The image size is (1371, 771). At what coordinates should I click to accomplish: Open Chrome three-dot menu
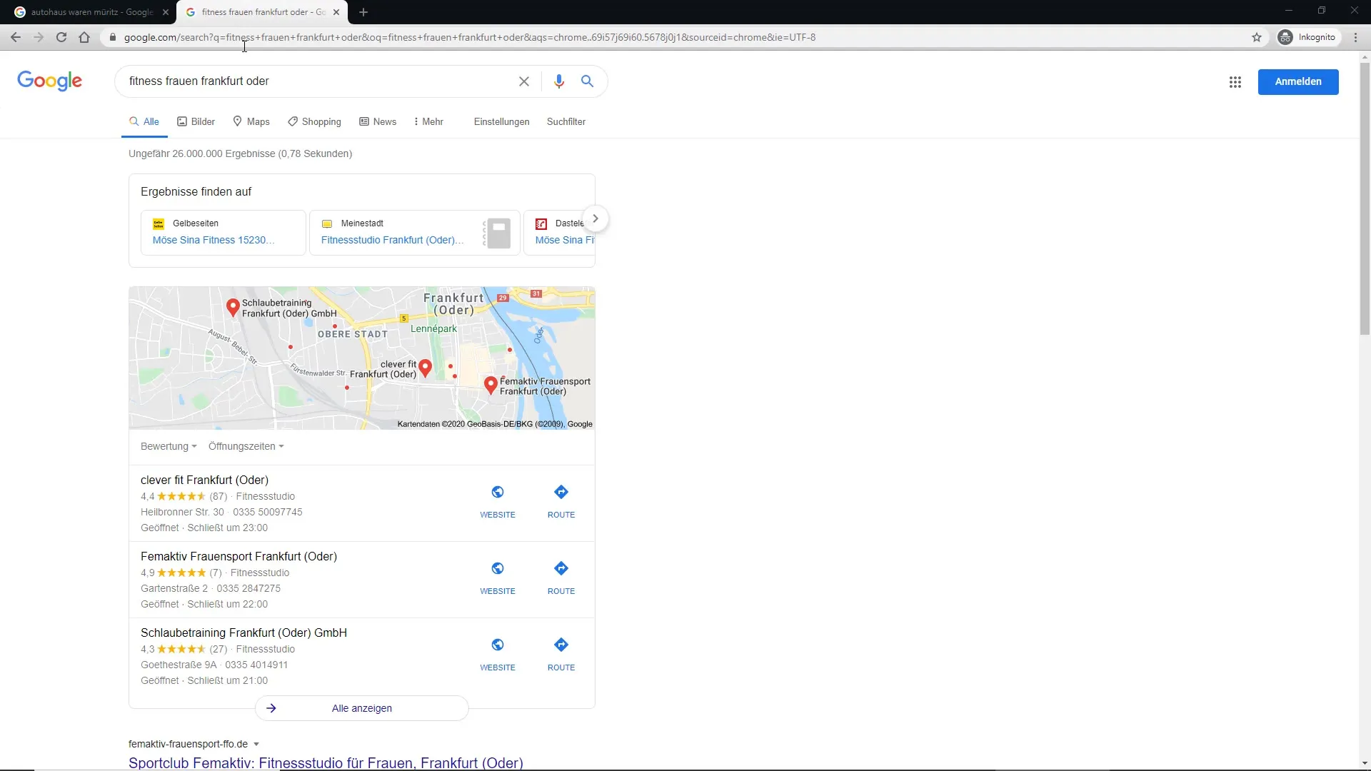[1355, 37]
